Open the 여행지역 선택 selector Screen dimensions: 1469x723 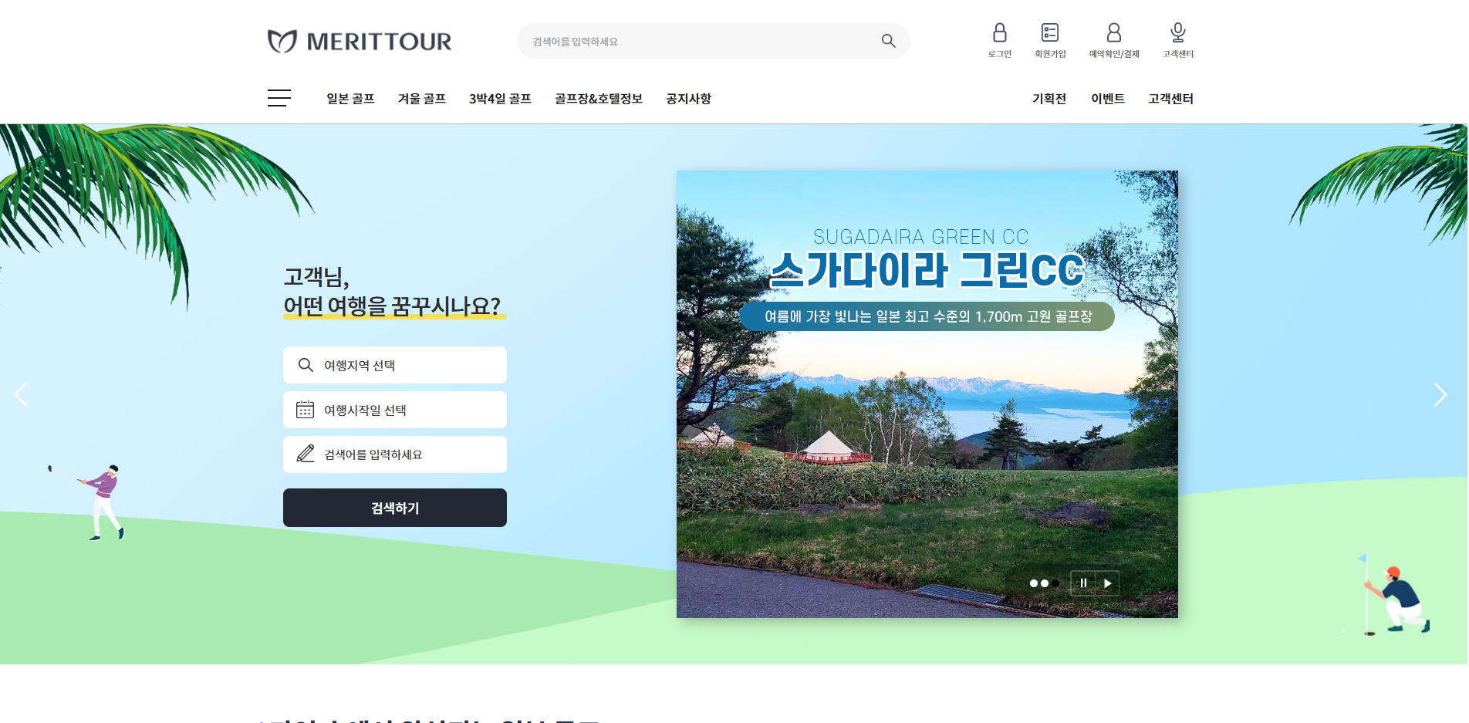click(x=394, y=365)
